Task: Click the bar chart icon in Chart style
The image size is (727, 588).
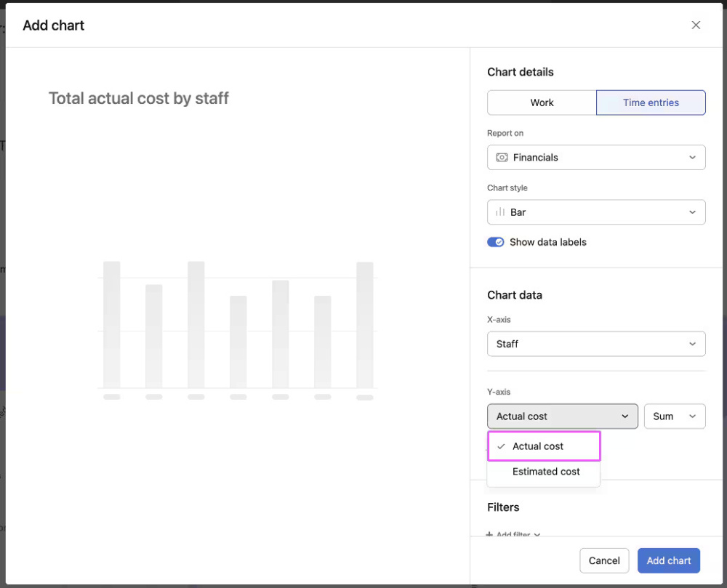Action: tap(500, 212)
